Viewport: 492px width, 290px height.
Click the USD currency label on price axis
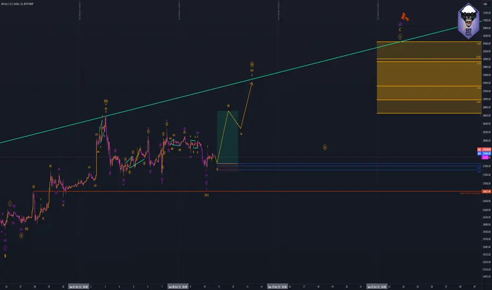485,4
